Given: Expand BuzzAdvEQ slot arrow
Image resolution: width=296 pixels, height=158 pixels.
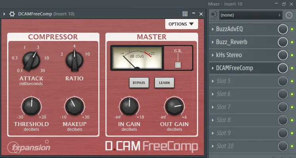Looking at the screenshot, I should click(x=213, y=29).
